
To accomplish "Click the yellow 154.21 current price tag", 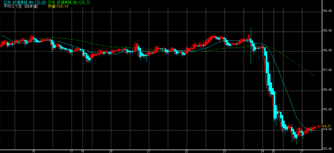I will [x=326, y=126].
